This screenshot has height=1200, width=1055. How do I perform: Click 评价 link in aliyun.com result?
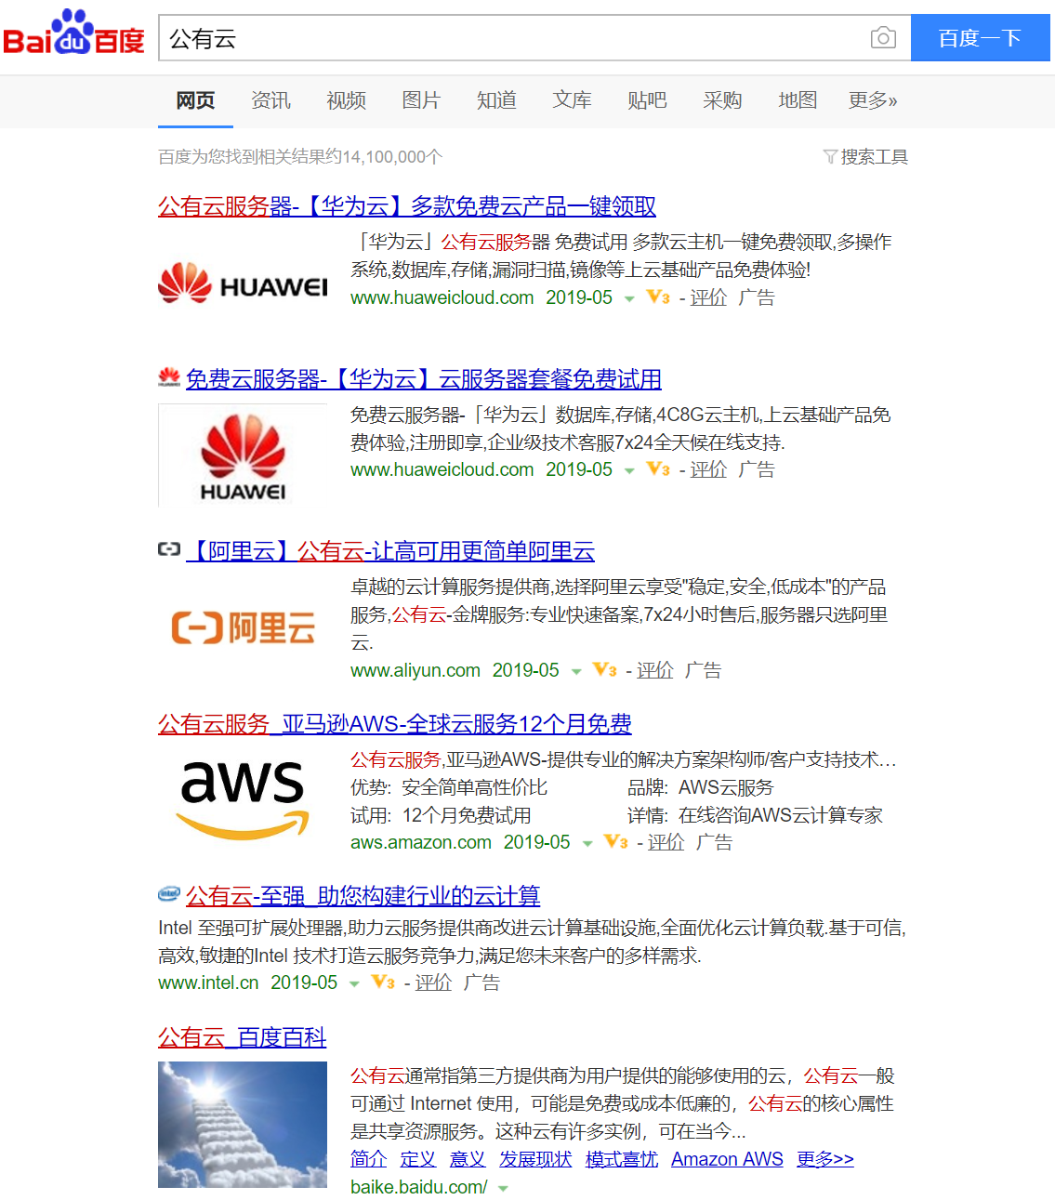pos(655,670)
